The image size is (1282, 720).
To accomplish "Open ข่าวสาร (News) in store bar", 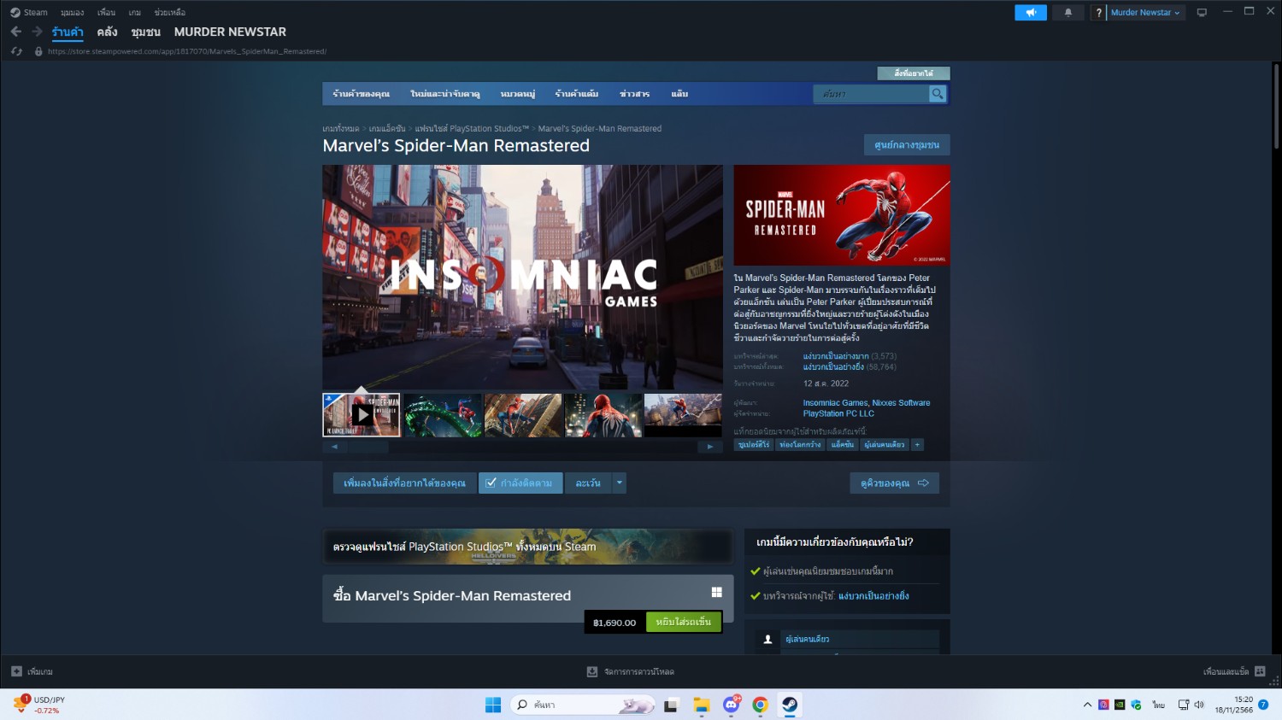I will tap(635, 94).
